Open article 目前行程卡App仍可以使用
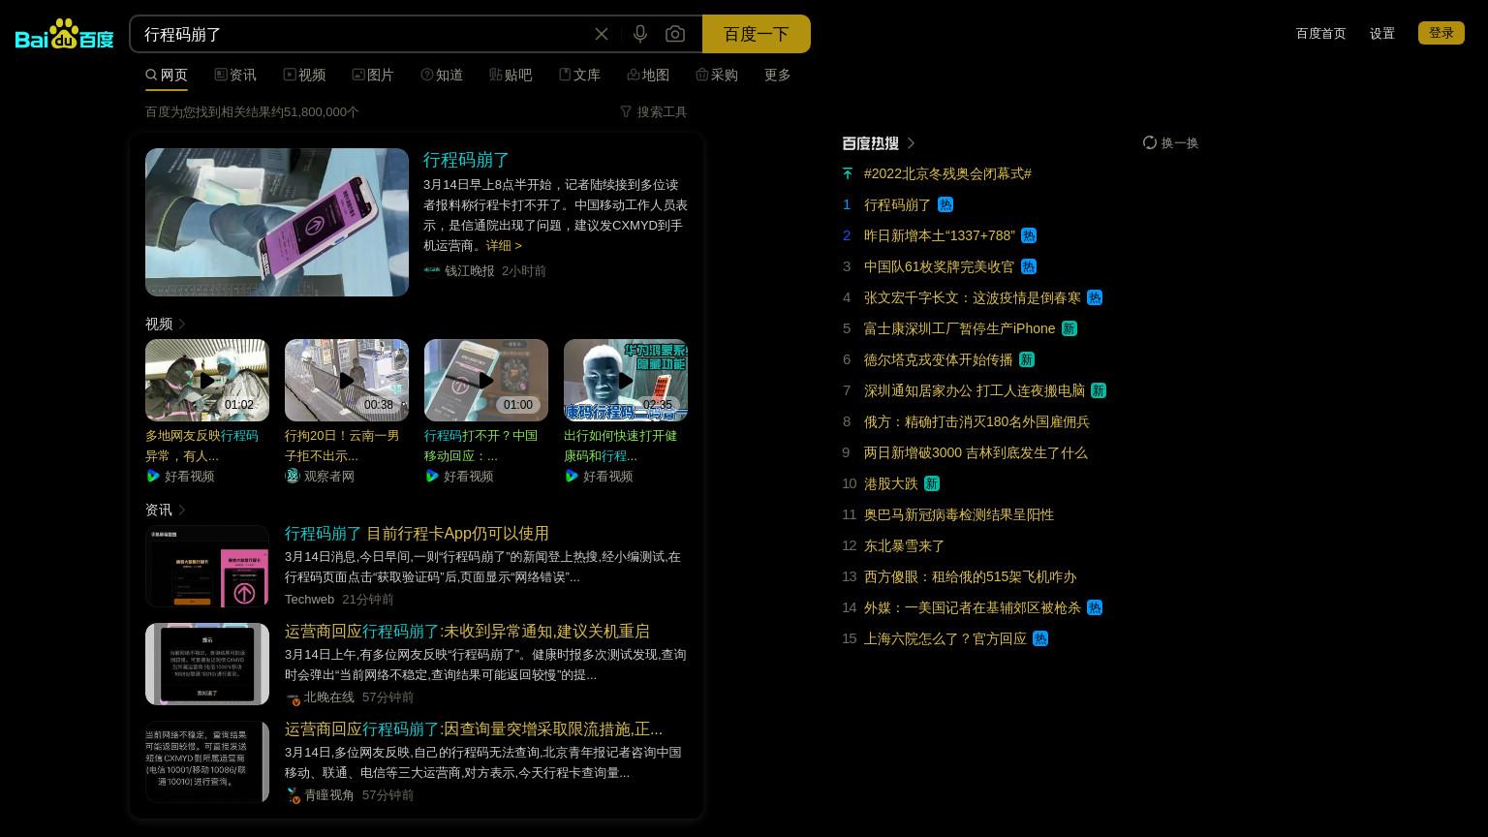The image size is (1488, 837). [x=417, y=533]
